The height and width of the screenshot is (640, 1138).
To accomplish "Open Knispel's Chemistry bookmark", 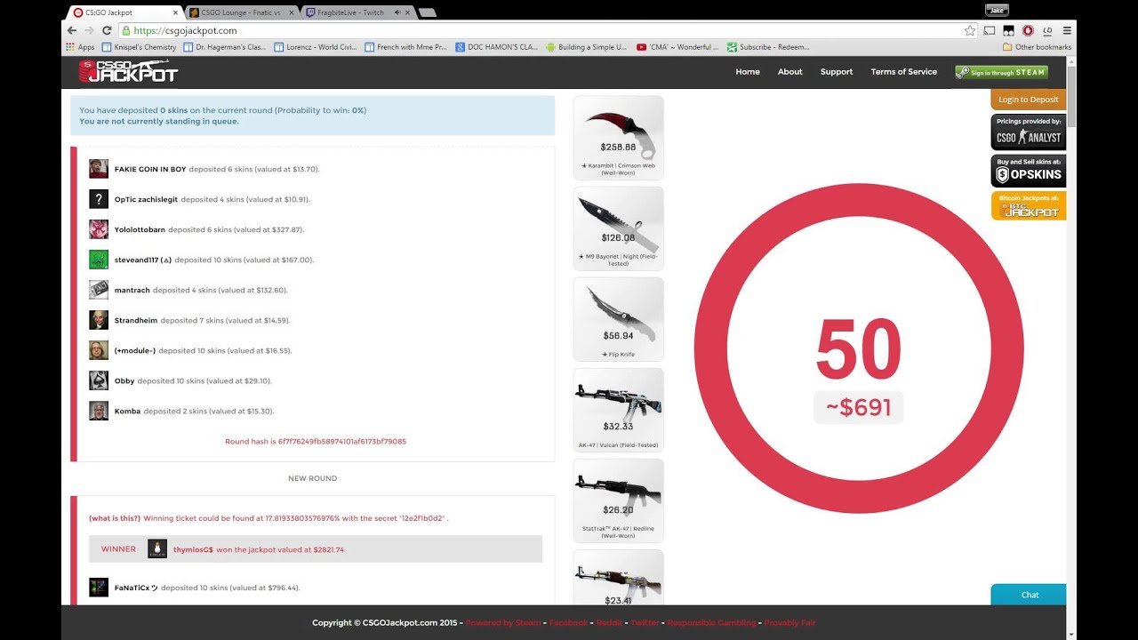I will click(x=139, y=47).
